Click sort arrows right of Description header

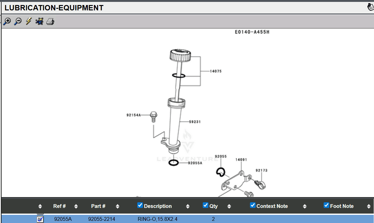[188, 206]
